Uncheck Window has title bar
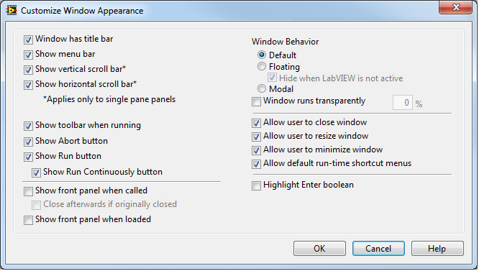This screenshot has height=271, width=479. tap(29, 40)
